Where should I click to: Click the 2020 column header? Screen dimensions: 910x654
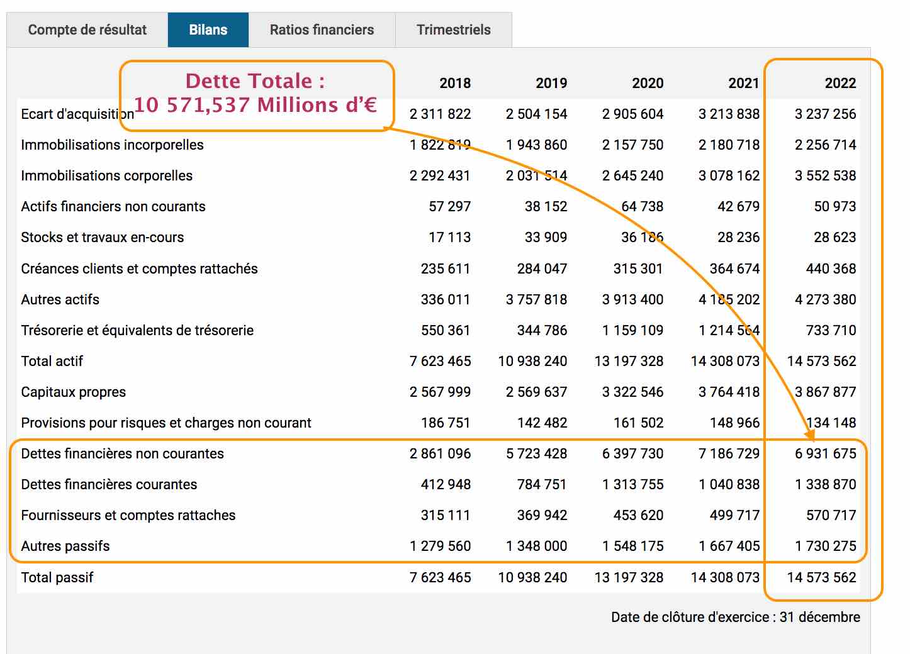[x=648, y=83]
